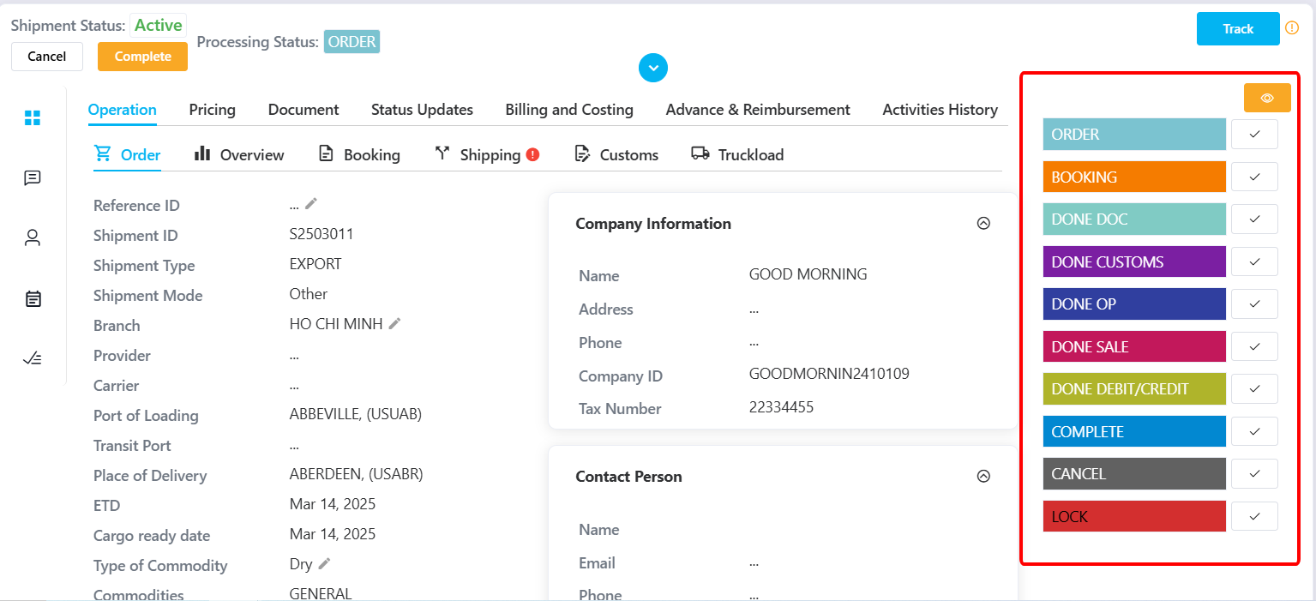Click the ORDER processing status badge

352,42
